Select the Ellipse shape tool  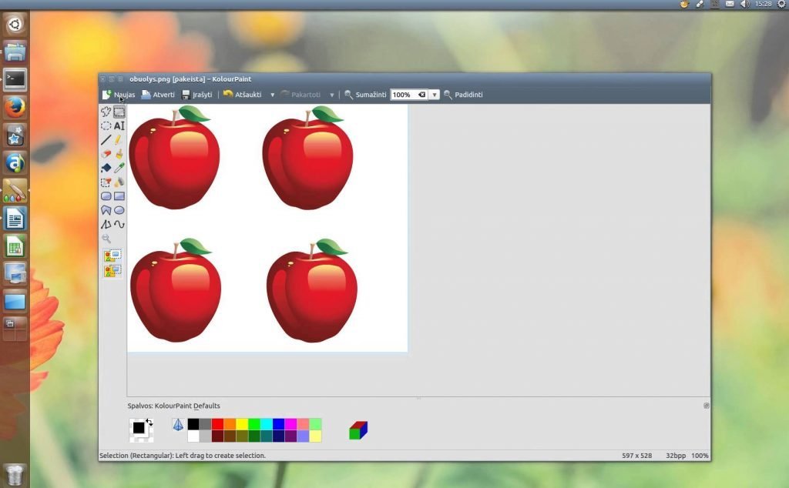119,210
